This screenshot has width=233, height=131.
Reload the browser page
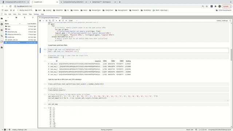(11, 6)
